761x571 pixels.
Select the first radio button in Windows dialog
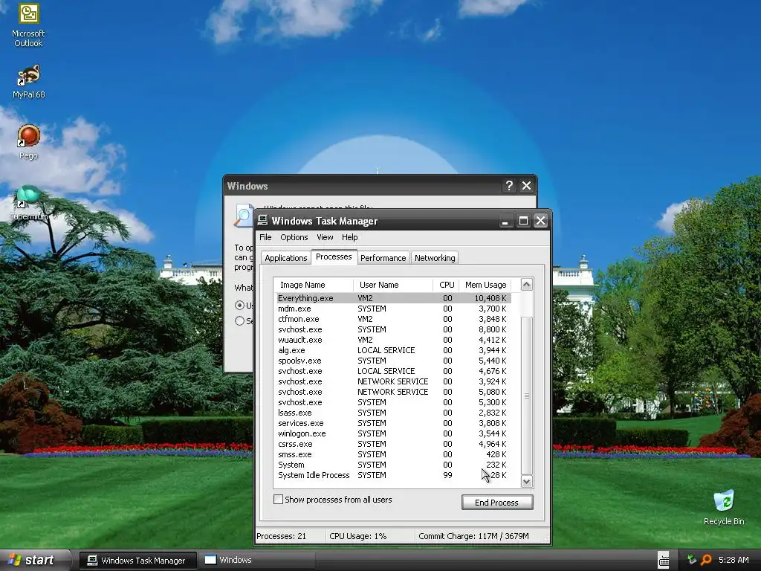pyautogui.click(x=239, y=306)
